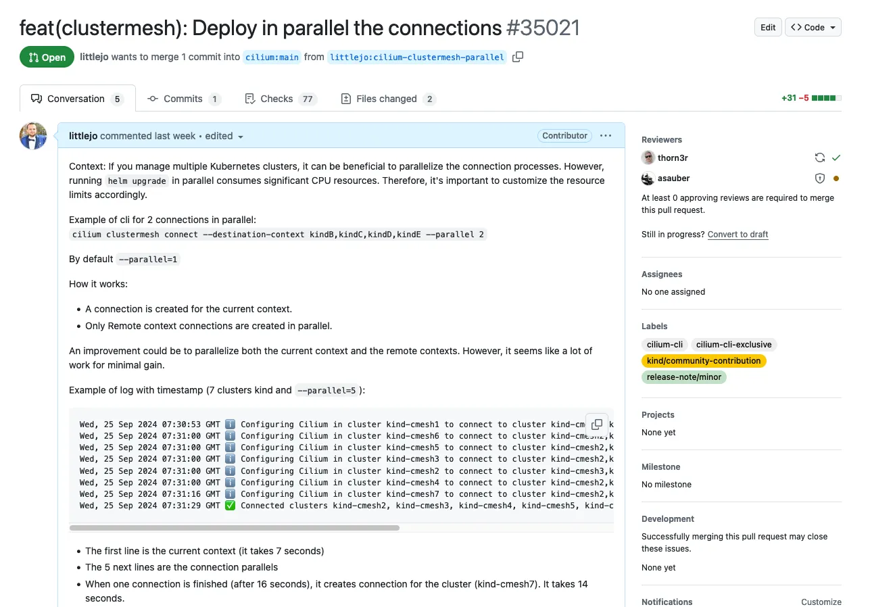Open the cilium:main base branch link

[272, 57]
